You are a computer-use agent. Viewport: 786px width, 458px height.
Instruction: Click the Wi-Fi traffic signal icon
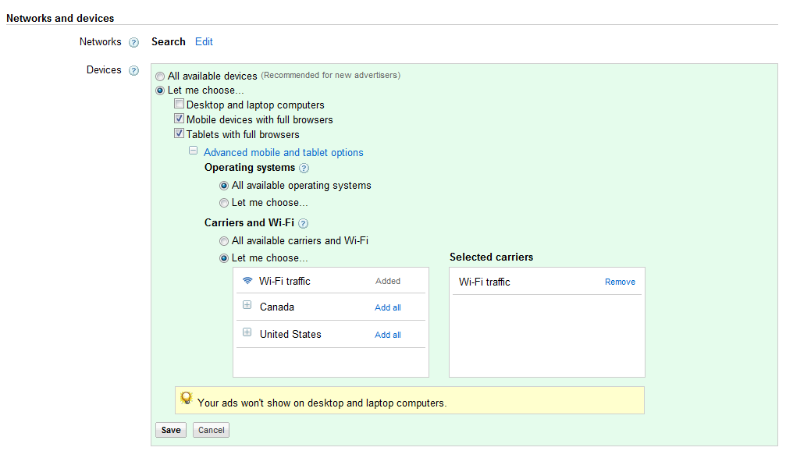247,281
